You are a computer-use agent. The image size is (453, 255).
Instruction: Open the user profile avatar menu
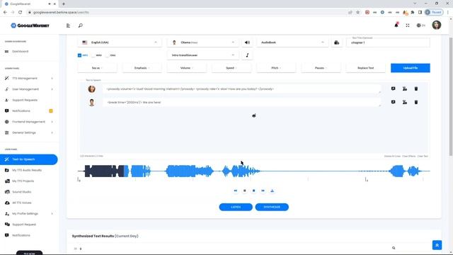(x=437, y=25)
